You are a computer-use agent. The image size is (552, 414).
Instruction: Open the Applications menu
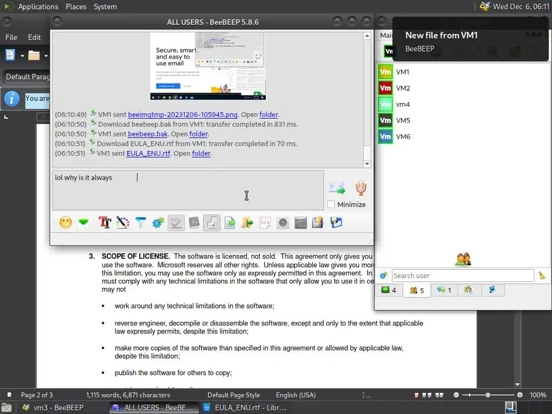point(38,6)
